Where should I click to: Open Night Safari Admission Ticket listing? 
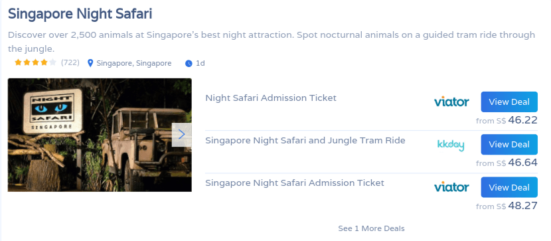(x=271, y=98)
